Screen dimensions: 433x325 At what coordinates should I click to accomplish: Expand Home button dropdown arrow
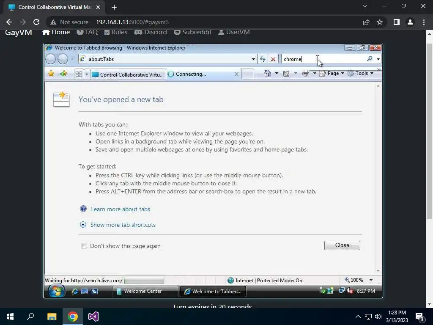point(277,73)
